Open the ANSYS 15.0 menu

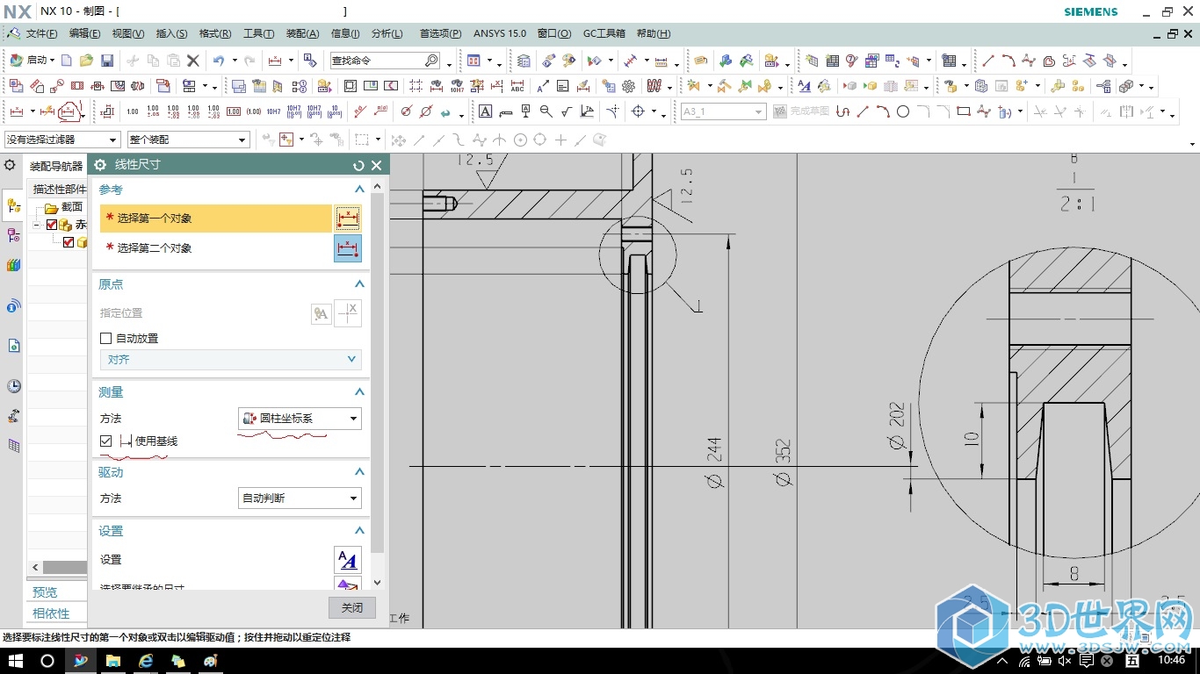500,33
